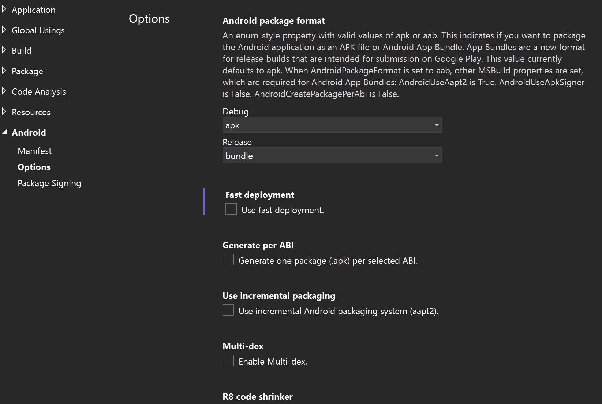Select the Android section header
The width and height of the screenshot is (602, 404).
29,132
